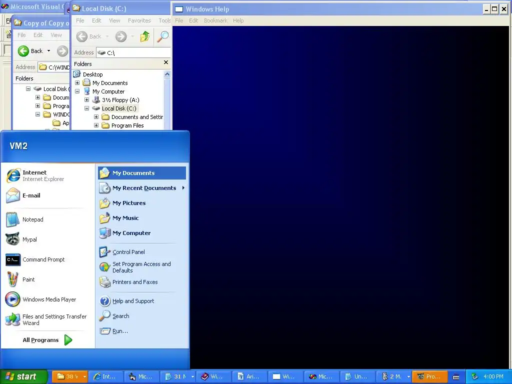Open Windows Help File menu
Screen dimensions: 512x384
tap(179, 20)
